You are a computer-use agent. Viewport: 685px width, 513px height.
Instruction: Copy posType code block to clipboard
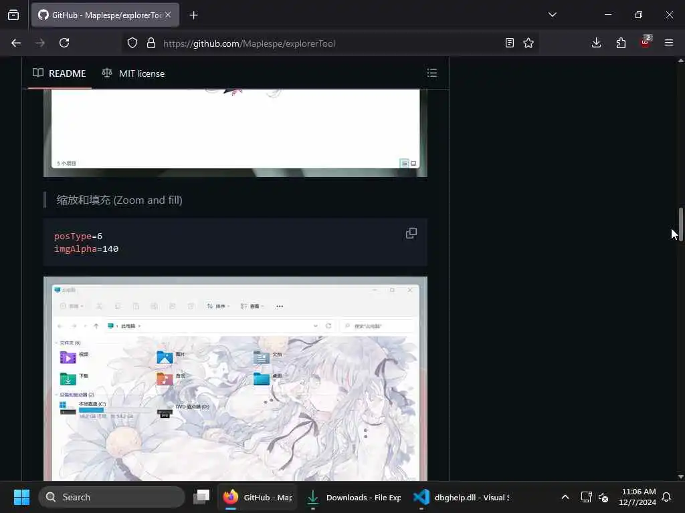[411, 233]
